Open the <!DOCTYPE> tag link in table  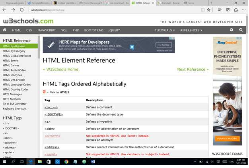click(x=54, y=114)
